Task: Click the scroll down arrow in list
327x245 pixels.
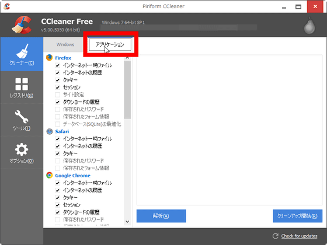Action: pyautogui.click(x=127, y=222)
